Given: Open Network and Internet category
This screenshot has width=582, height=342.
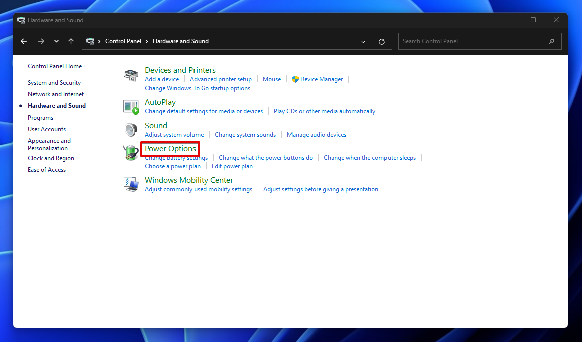Looking at the screenshot, I should pos(56,94).
